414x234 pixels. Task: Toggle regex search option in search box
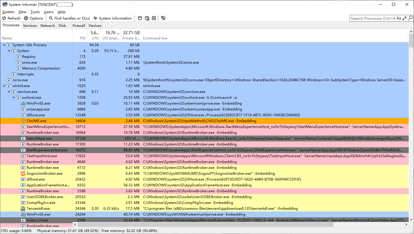(x=405, y=18)
